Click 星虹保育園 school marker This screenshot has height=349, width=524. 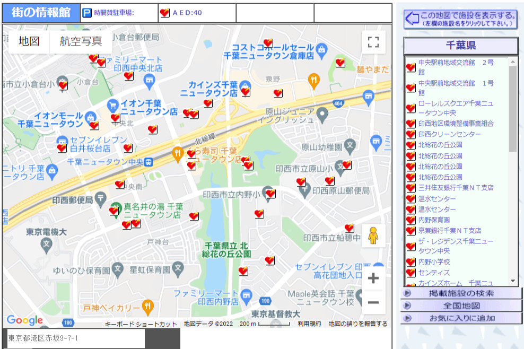(x=178, y=269)
